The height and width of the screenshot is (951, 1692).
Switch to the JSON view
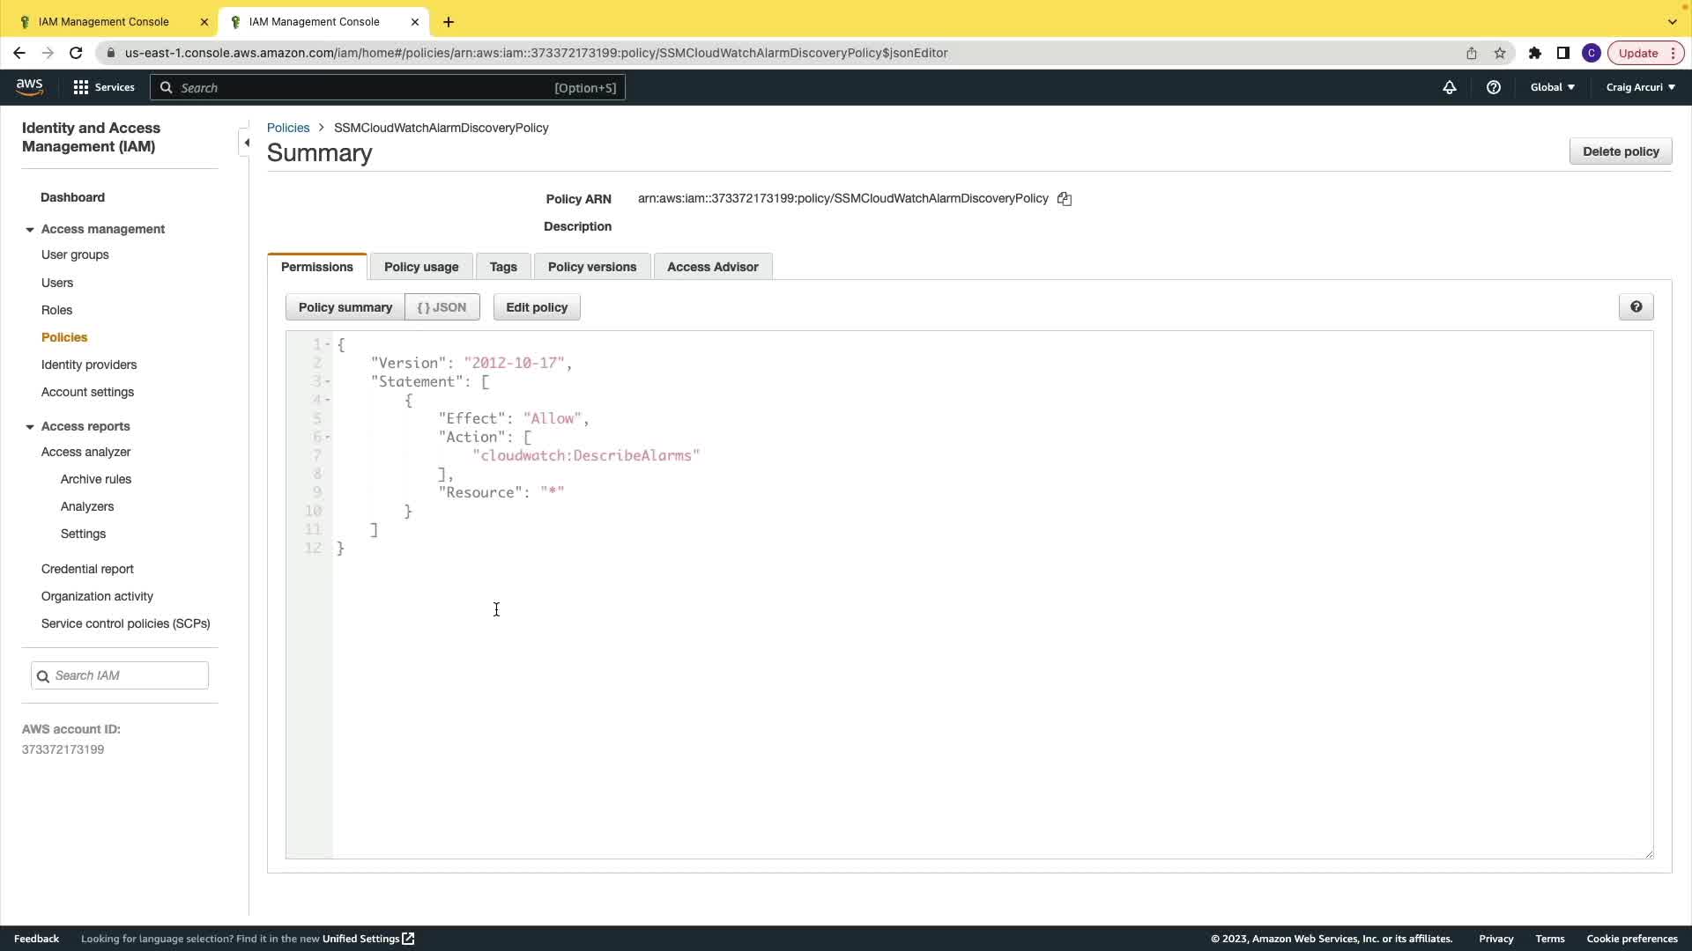click(442, 307)
